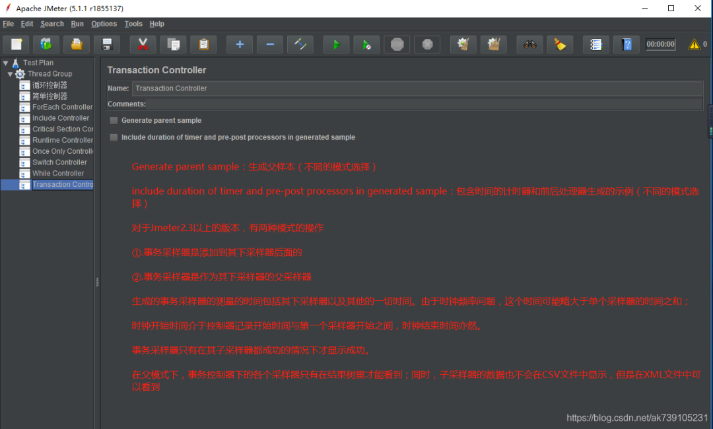Cut the selected element with scissors
The image size is (713, 429).
click(143, 44)
